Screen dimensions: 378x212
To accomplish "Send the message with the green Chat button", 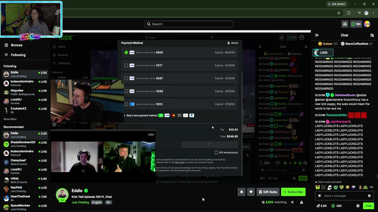I will click(x=368, y=206).
